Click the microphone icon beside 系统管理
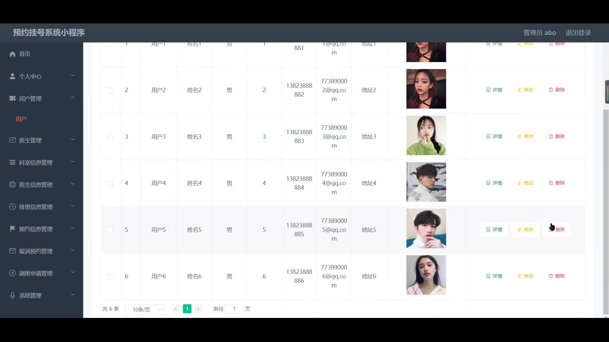The image size is (609, 342). point(12,295)
